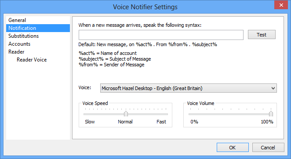
Task: Click the notification syntax text field
Action: 161,35
